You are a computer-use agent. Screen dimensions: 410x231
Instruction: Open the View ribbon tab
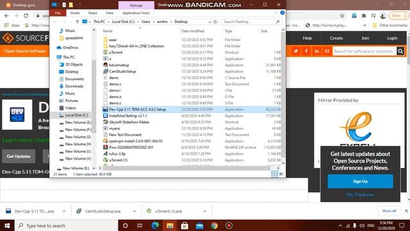pyautogui.click(x=110, y=13)
